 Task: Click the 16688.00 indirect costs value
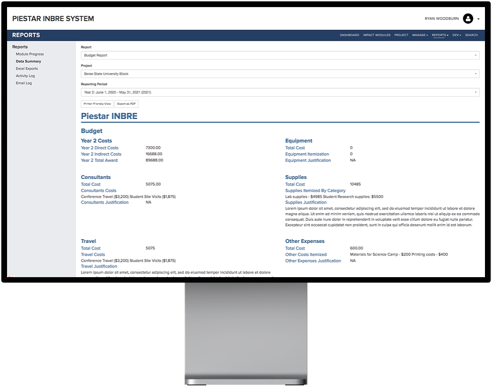[154, 154]
